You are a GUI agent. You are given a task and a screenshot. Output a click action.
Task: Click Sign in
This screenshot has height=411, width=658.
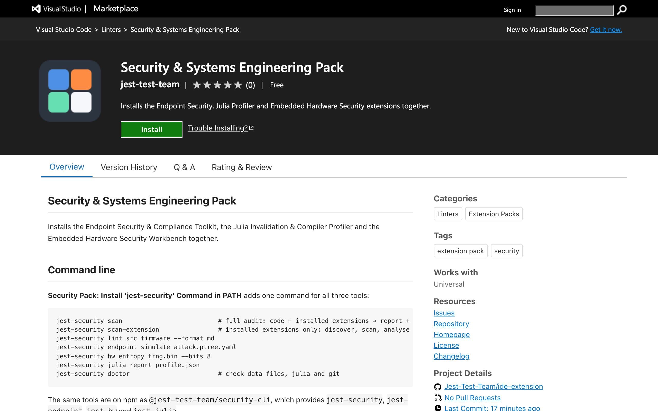click(512, 10)
